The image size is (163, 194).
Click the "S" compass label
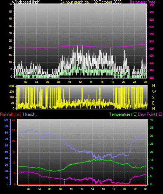coord(153,98)
